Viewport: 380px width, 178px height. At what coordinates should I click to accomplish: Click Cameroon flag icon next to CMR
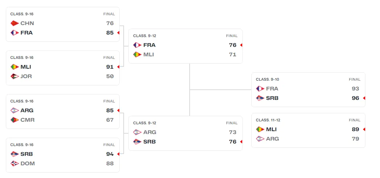click(x=15, y=120)
